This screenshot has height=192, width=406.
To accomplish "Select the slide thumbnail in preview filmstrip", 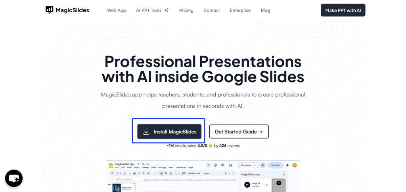I will click(x=124, y=187).
